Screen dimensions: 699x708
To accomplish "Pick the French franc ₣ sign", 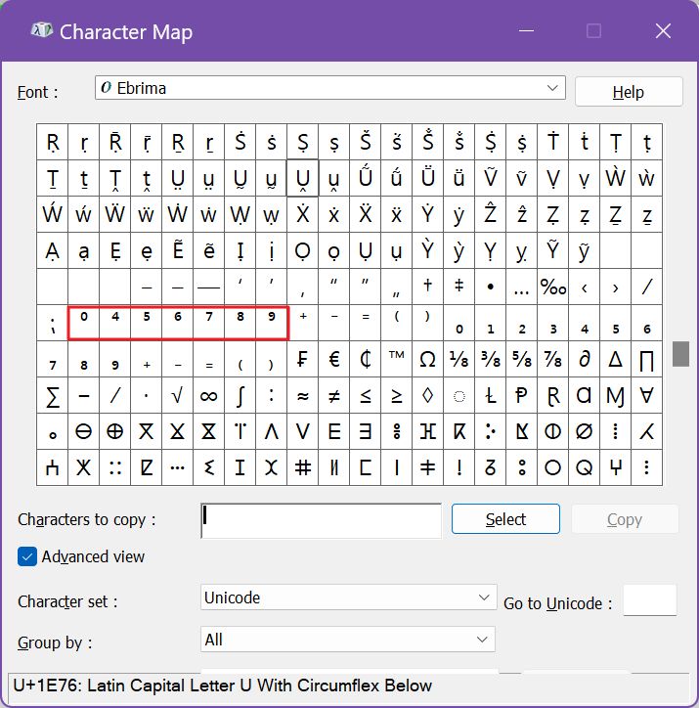I will pos(303,359).
